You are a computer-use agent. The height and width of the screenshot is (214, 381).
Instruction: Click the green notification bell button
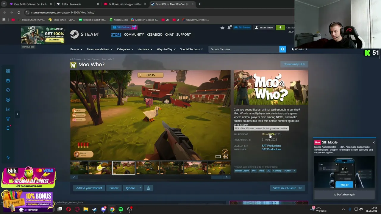click(280, 27)
